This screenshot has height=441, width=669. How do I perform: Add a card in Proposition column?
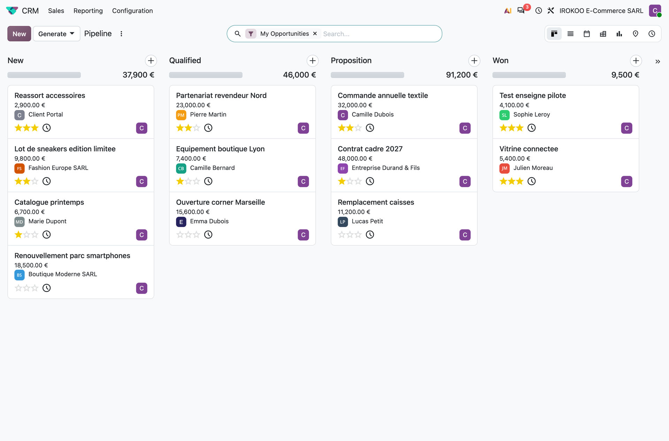pos(474,61)
